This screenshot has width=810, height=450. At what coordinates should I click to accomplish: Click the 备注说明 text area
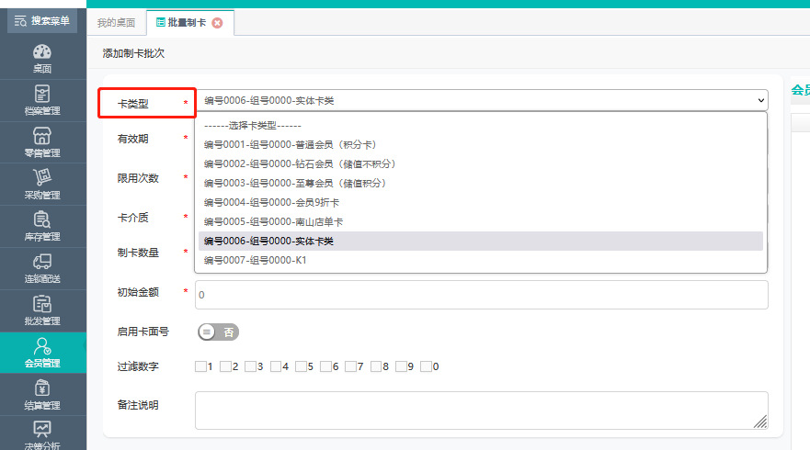(x=482, y=411)
